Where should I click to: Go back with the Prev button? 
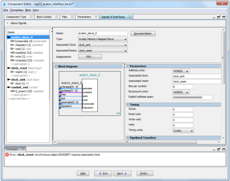click(x=103, y=174)
